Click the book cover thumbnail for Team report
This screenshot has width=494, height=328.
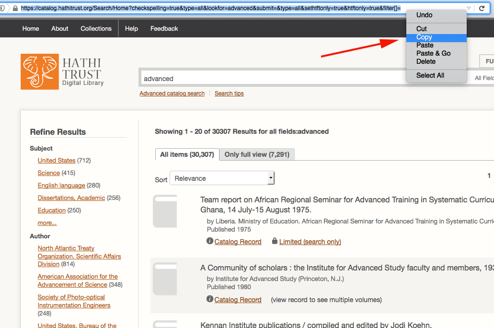tap(165, 211)
